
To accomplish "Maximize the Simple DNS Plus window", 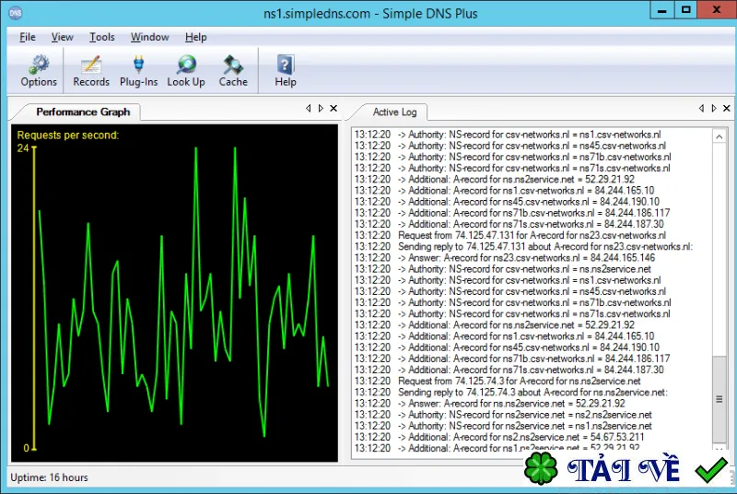I will (685, 10).
